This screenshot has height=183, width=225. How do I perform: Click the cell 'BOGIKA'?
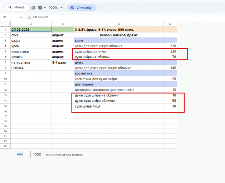(x=31, y=68)
